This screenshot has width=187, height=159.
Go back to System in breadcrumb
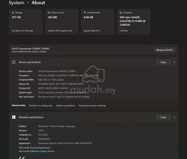click(x=17, y=3)
